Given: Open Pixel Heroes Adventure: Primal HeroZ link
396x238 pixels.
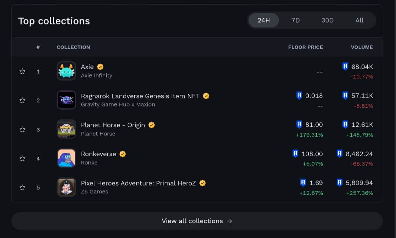Looking at the screenshot, I should [138, 183].
